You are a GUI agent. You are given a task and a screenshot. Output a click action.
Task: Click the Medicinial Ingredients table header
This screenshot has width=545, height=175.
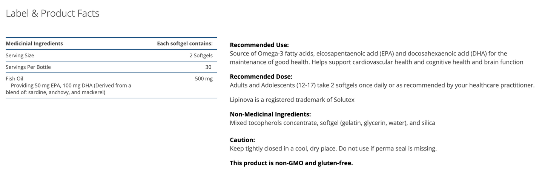click(34, 44)
